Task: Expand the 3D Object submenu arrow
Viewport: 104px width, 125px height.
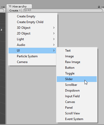Action: [x=54, y=28]
